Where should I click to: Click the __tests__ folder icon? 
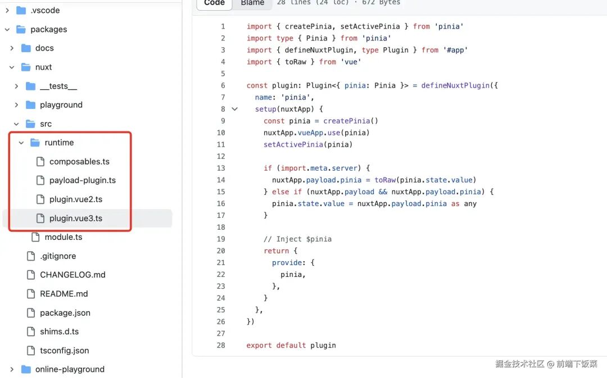tap(30, 86)
